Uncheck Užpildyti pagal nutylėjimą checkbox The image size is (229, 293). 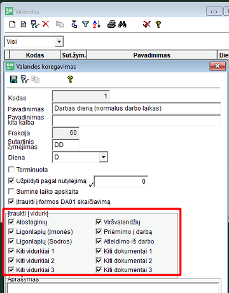[x=11, y=181]
